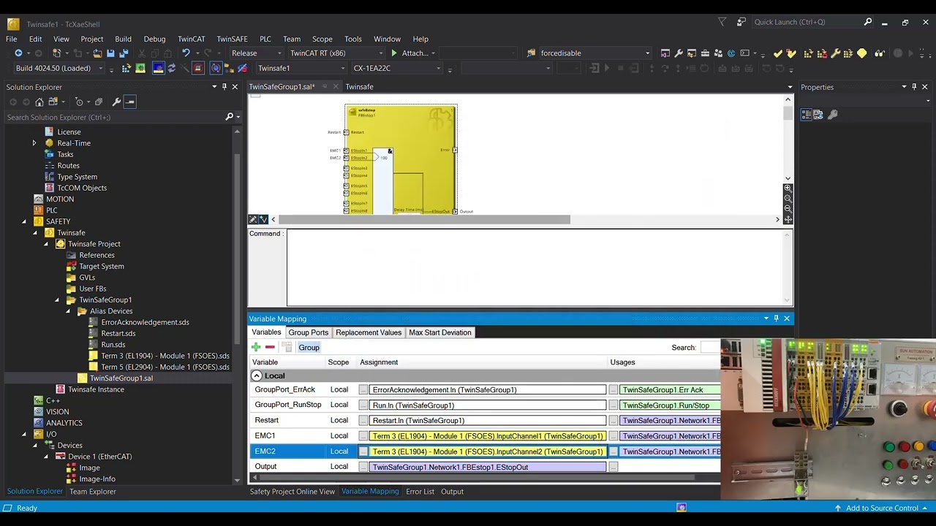Viewport: 936px width, 526px height.
Task: Click the pan/move arrows icon below zoom buttons
Action: click(788, 219)
